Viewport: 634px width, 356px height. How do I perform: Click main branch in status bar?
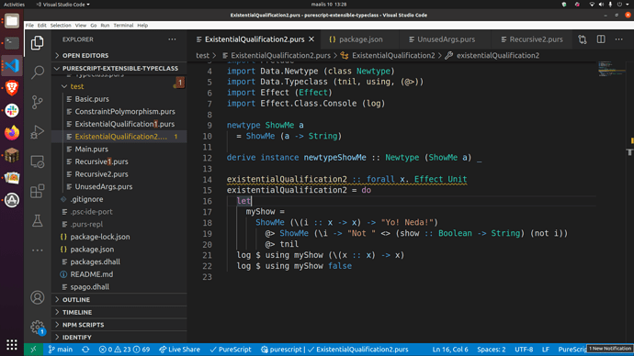tap(61, 350)
